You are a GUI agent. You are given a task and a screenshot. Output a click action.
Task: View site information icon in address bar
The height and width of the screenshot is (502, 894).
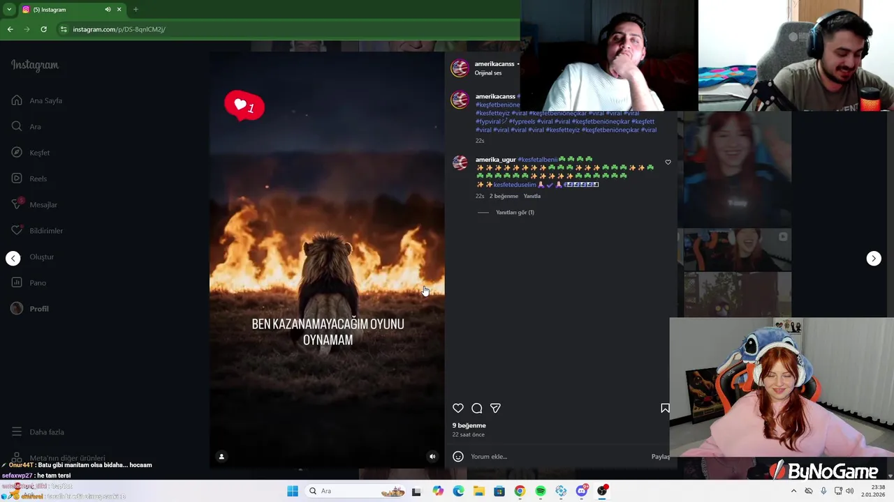click(64, 29)
